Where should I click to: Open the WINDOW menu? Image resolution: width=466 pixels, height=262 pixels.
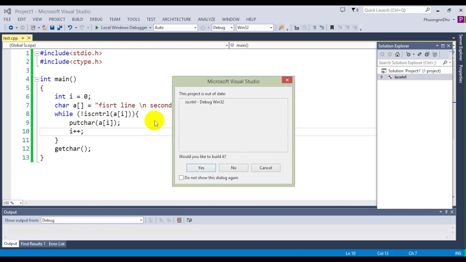(230, 19)
